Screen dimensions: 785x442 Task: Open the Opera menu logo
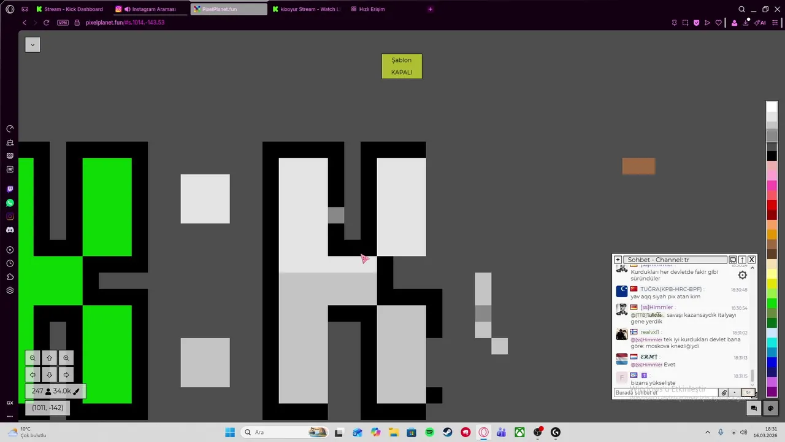pyautogui.click(x=10, y=9)
